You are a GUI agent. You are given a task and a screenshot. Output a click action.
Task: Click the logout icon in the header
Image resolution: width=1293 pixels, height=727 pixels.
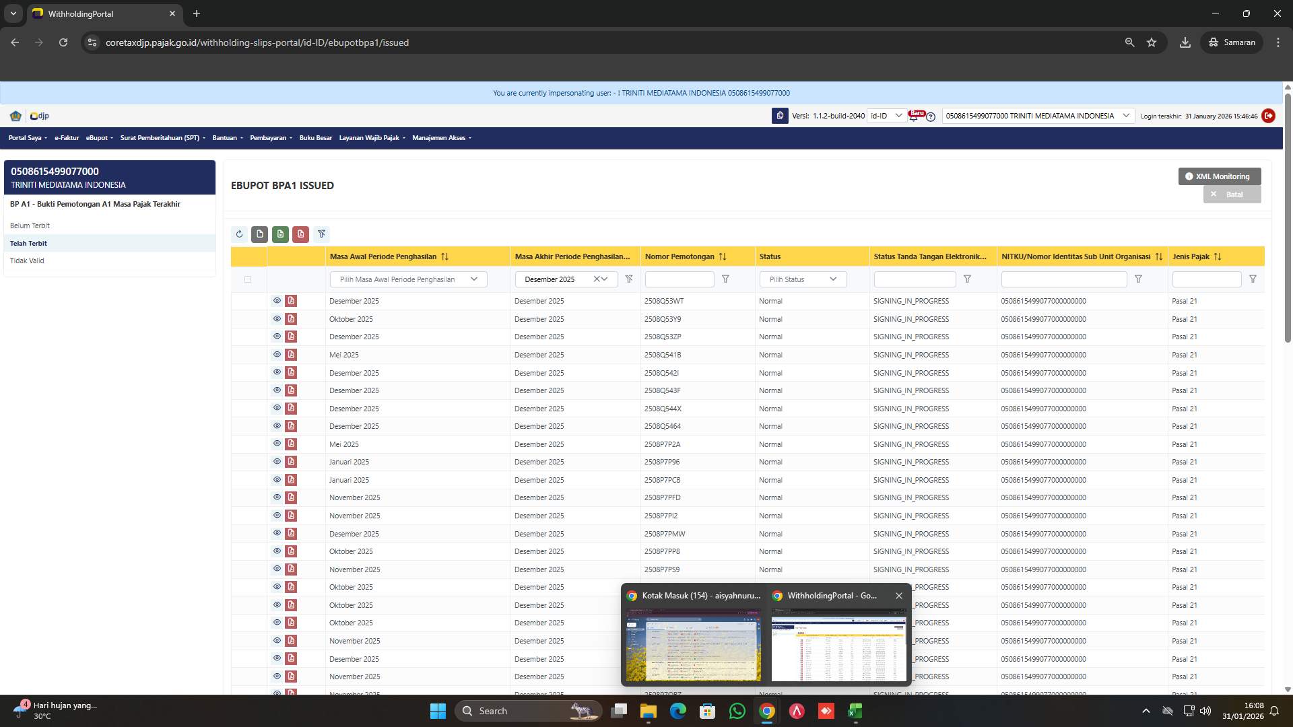(1269, 116)
